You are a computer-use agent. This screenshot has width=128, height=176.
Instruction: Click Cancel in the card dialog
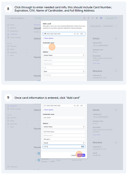[73, 155]
